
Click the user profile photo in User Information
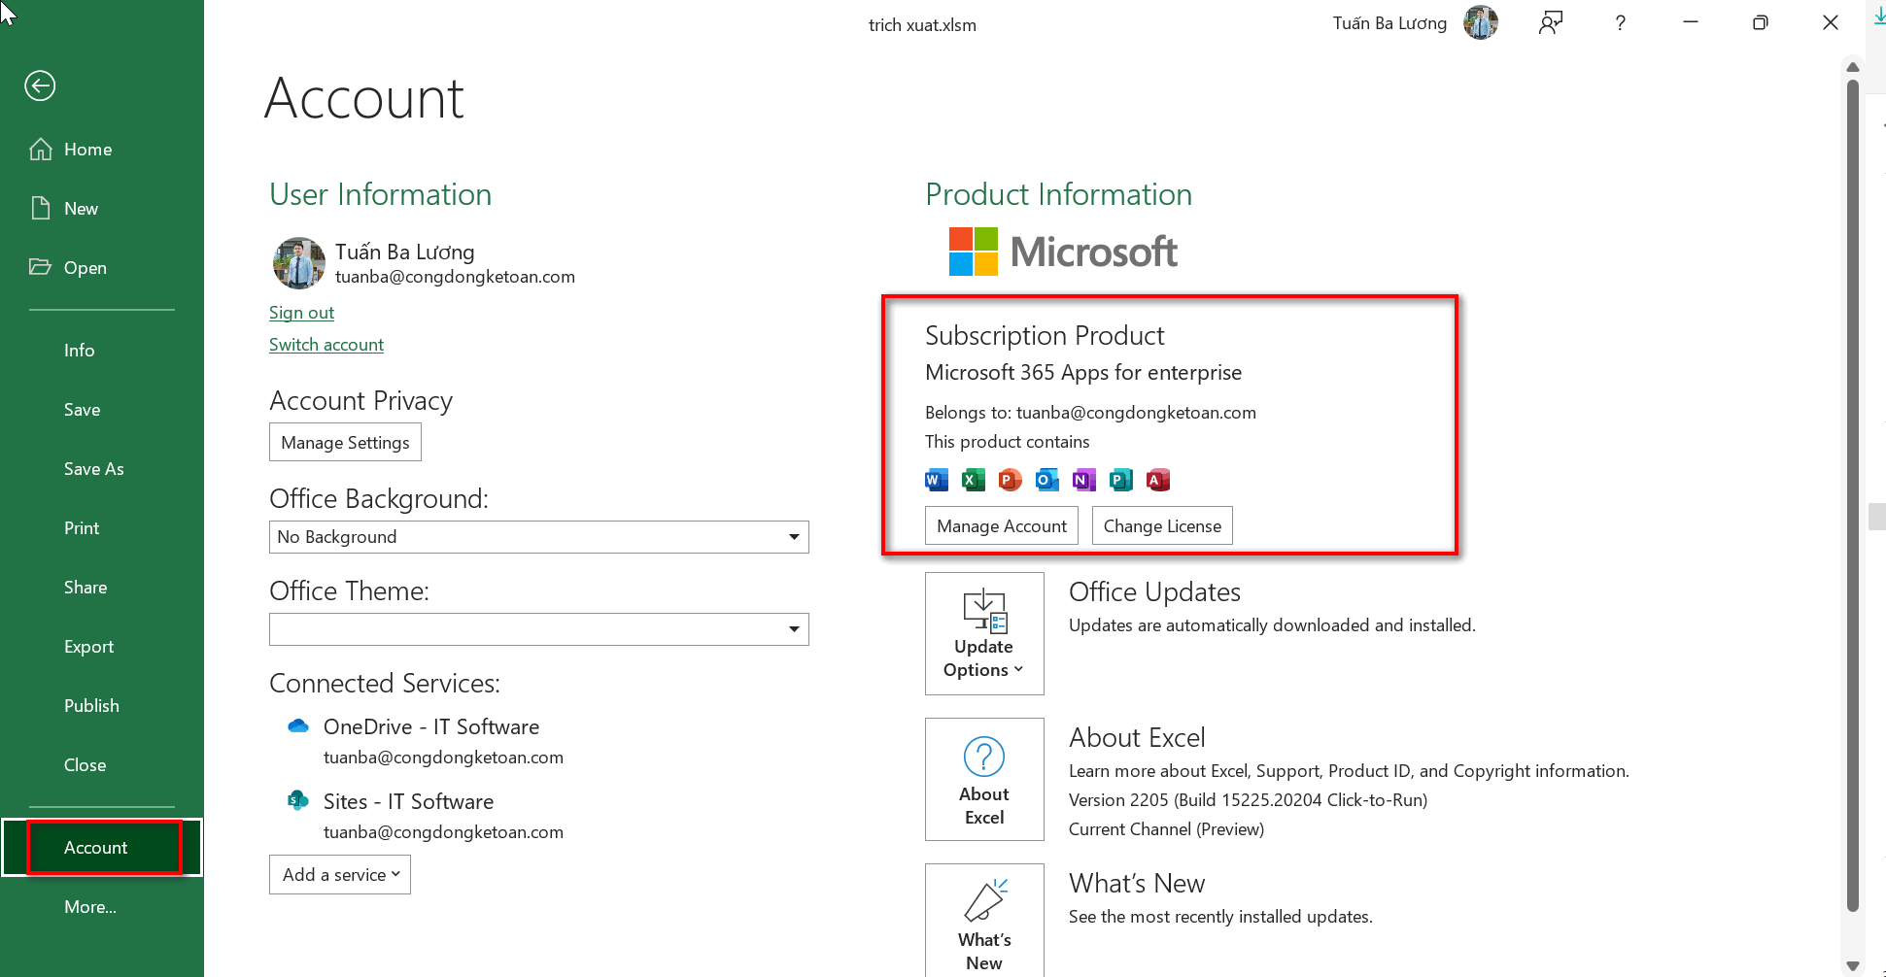[299, 263]
